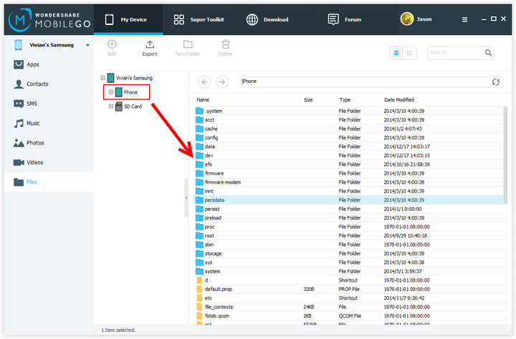Select the file_contexts file
Screen dimensions: 516x339
pos(348,307)
